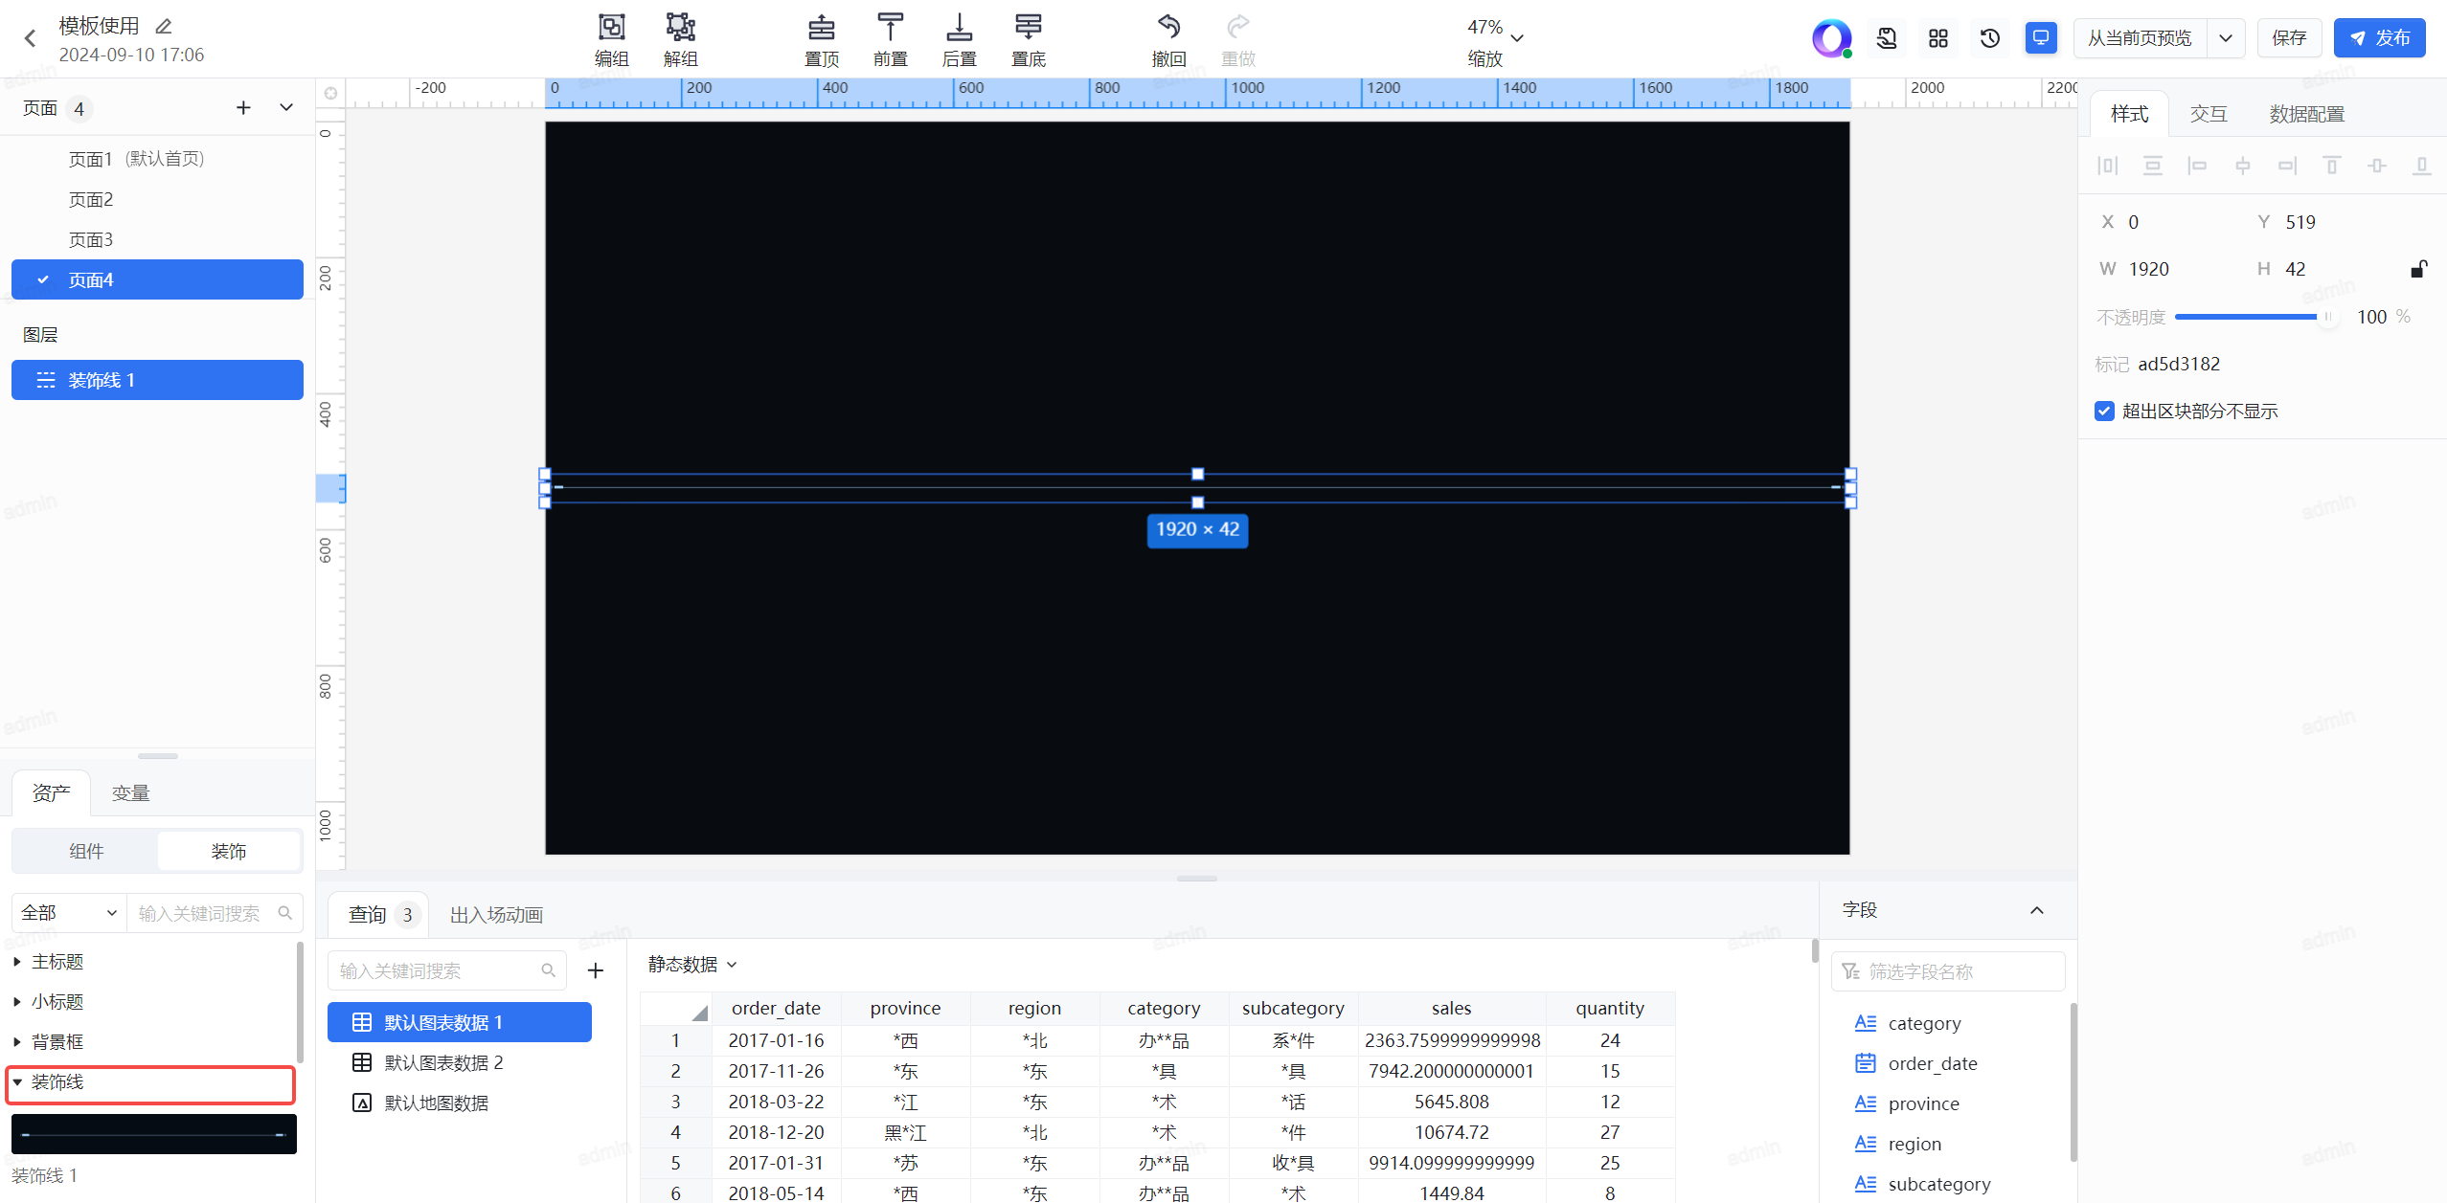Image resolution: width=2447 pixels, height=1203 pixels.
Task: Switch to 装饰 segment toggle
Action: pyautogui.click(x=229, y=851)
